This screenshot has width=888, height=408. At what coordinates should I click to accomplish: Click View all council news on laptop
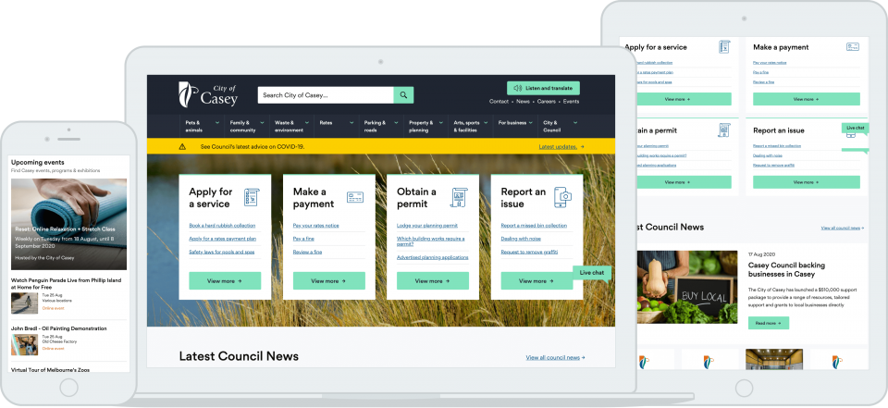tap(555, 357)
